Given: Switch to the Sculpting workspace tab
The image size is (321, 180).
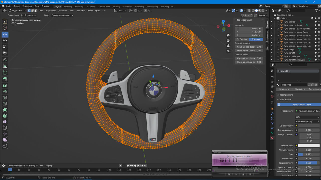Looking at the screenshot, I should [79, 7].
